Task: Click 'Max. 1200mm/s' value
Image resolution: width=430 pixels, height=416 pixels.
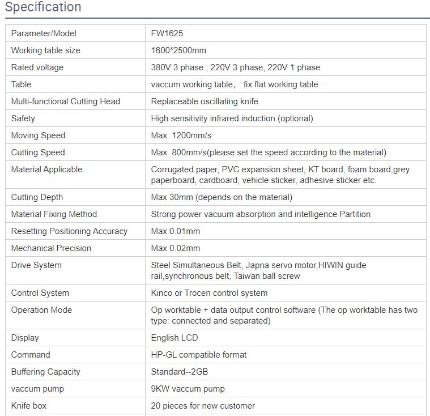Action: (181, 135)
